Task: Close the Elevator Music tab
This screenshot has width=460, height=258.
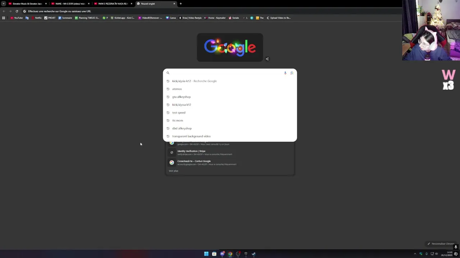Action: tap(46, 4)
